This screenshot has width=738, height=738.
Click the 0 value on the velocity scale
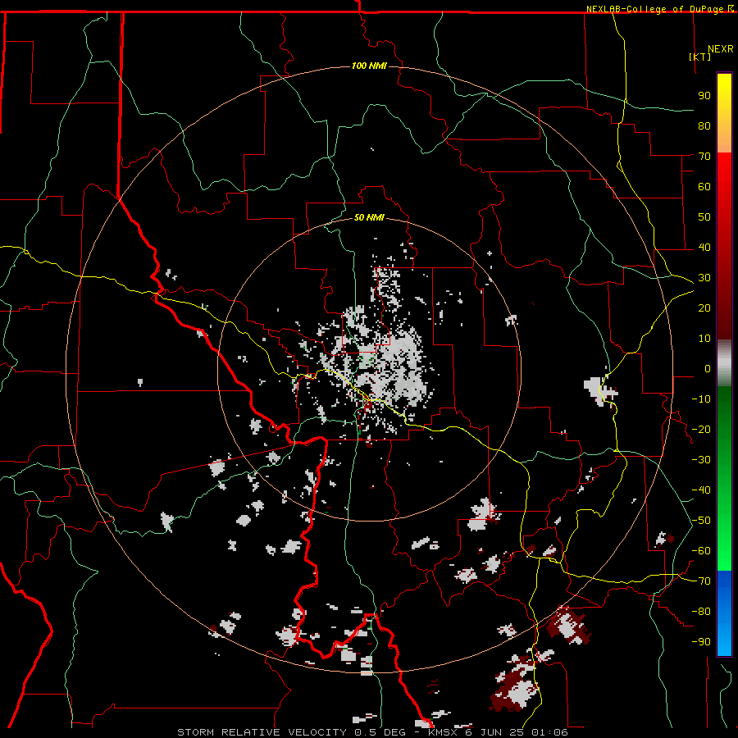point(708,368)
